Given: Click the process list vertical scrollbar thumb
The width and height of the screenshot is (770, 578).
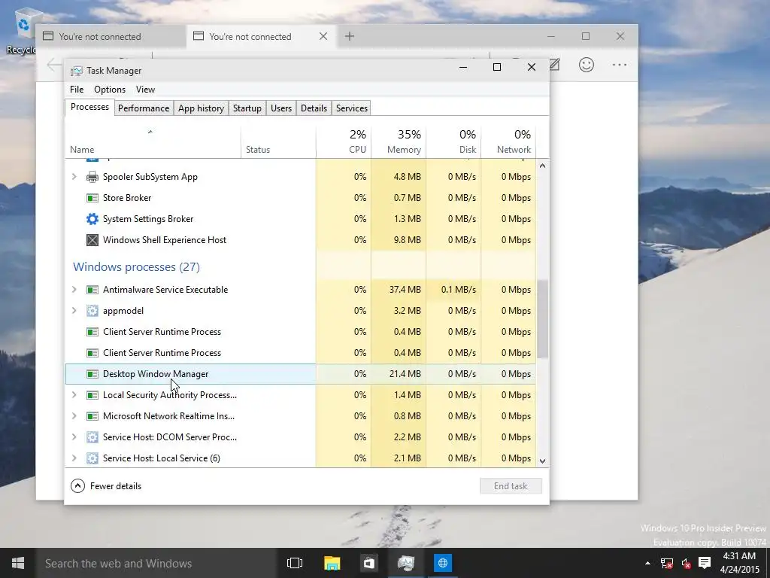Looking at the screenshot, I should (543, 319).
